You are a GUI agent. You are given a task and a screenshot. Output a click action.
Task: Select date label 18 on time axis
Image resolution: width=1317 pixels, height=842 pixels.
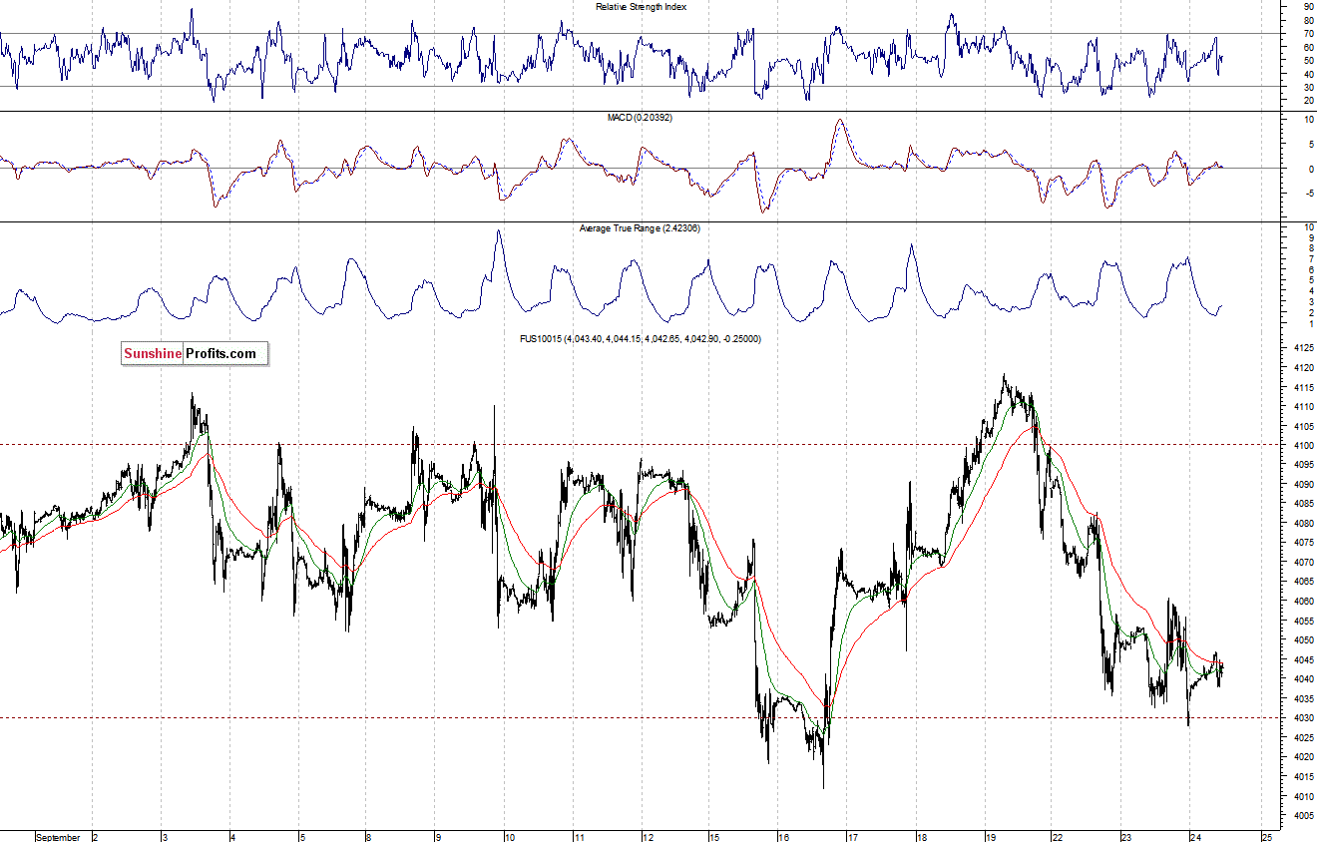pos(921,837)
